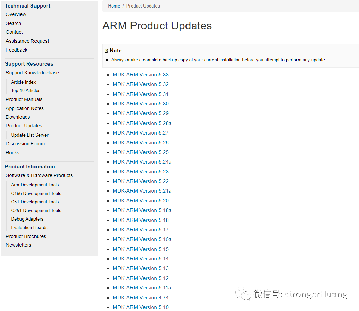Open the Contact link in the sidebar
This screenshot has height=311, width=359.
[x=14, y=32]
